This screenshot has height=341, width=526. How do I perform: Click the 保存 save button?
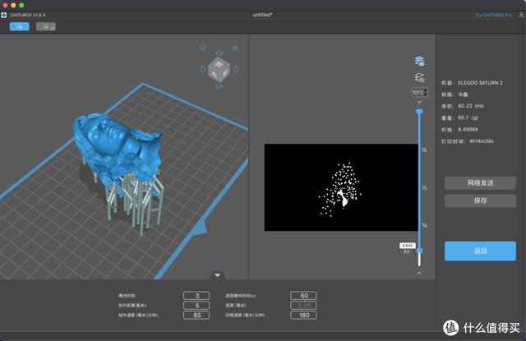point(480,200)
